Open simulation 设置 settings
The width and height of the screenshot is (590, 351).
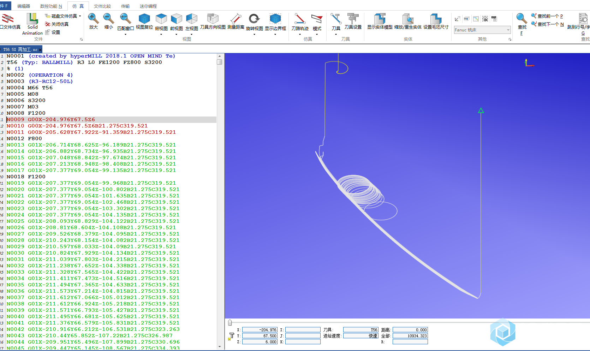click(53, 32)
